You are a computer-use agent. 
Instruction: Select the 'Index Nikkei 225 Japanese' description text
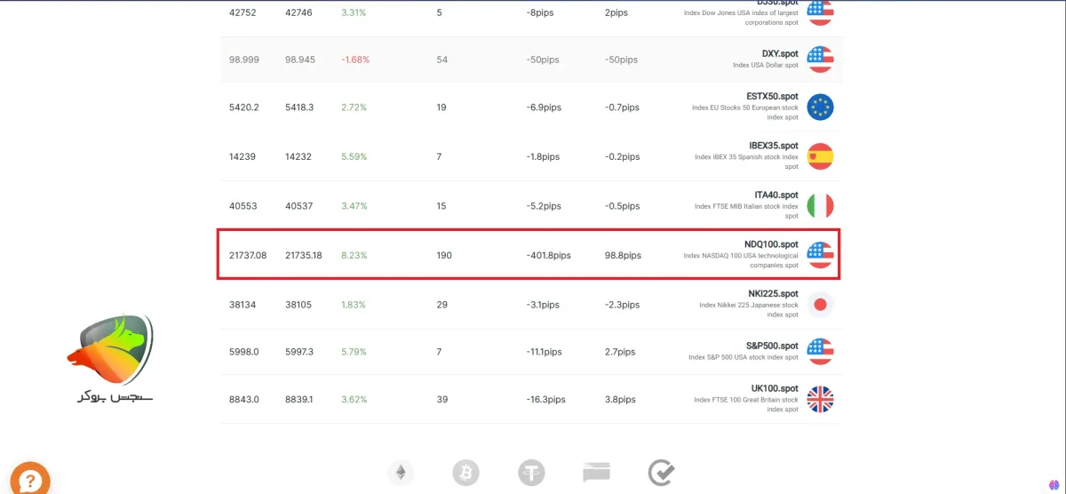point(749,310)
